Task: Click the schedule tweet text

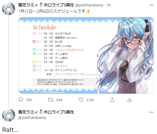Action: [x=54, y=11]
